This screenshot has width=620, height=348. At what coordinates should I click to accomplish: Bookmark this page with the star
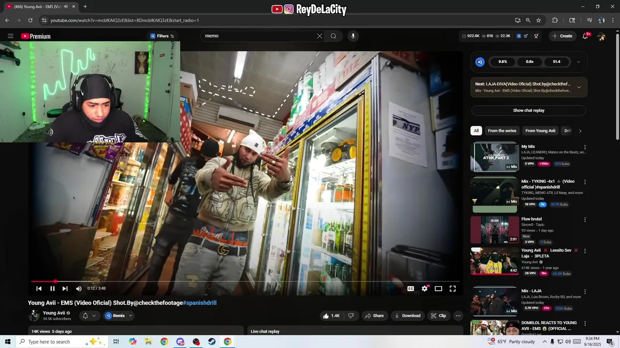coord(538,20)
